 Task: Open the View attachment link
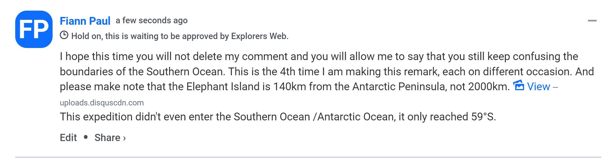tap(538, 86)
